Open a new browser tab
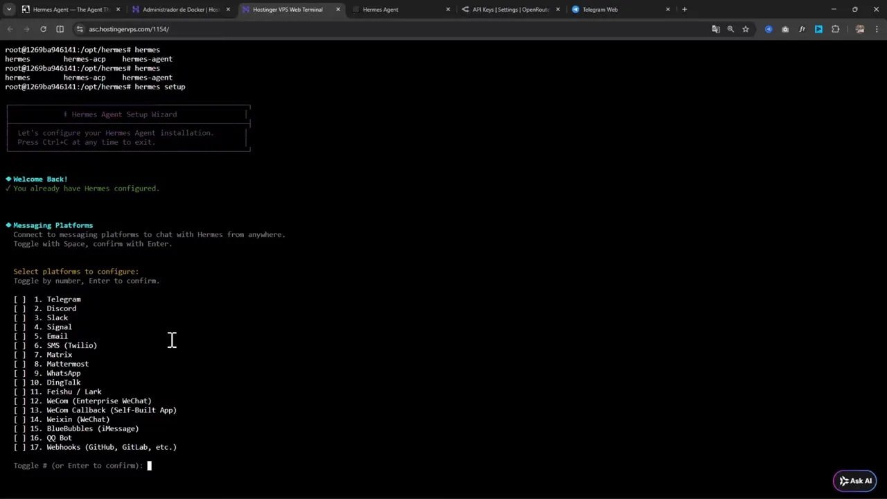Screen dimensions: 887x499 pyautogui.click(x=685, y=10)
